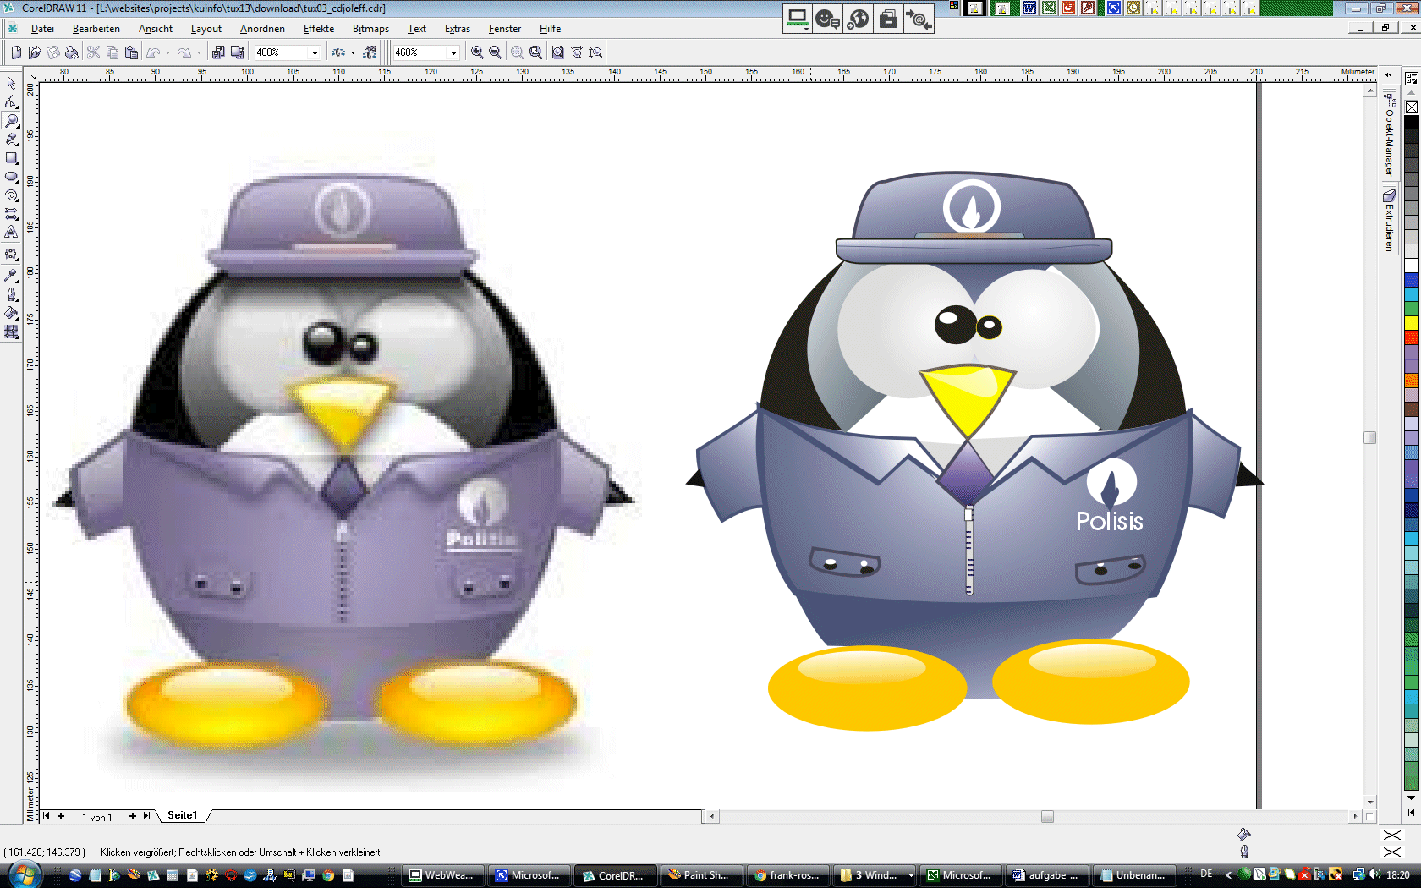1421x888 pixels.
Task: Switch to the Paint Sh... taskbar window
Action: click(x=702, y=875)
